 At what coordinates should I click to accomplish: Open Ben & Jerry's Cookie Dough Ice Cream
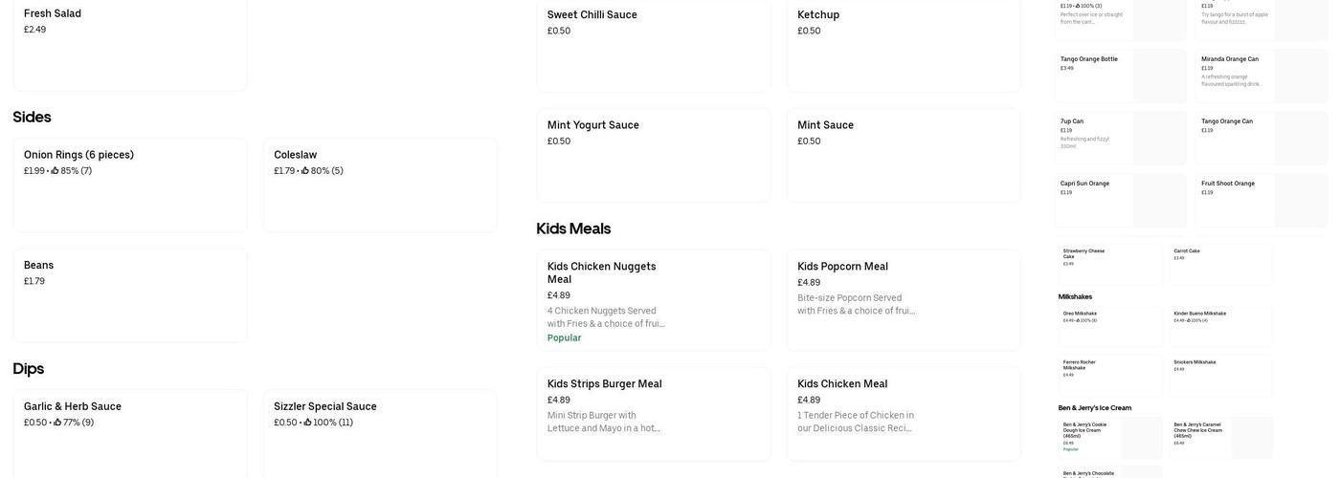pyautogui.click(x=1110, y=437)
